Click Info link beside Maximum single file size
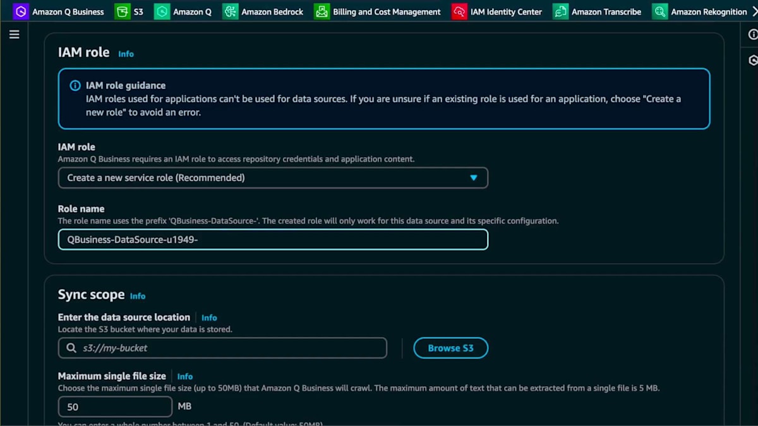The width and height of the screenshot is (758, 426). click(185, 377)
